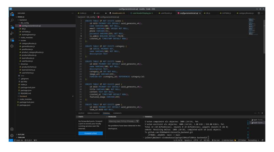Viewport: 274px width, 152px height.
Task: Click the Explorer panel more-actions icon
Action: (73, 13)
